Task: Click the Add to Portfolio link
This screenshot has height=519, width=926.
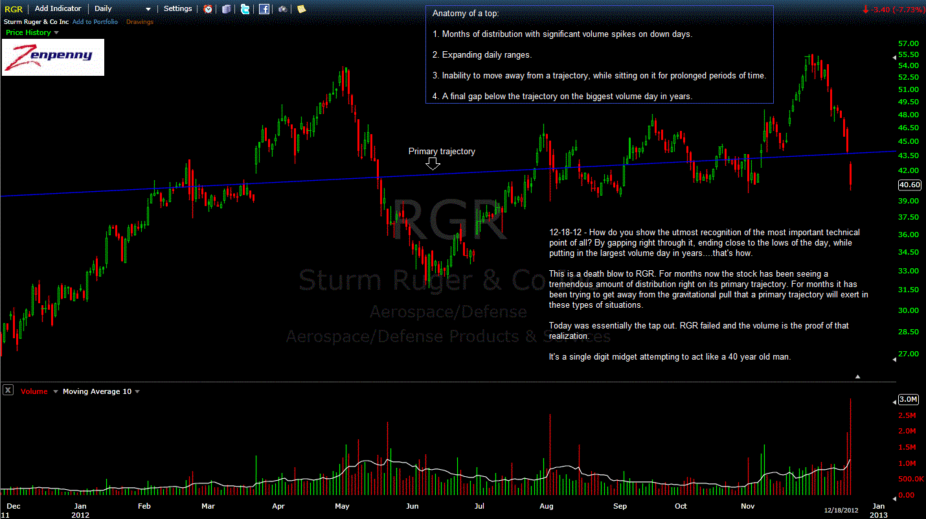Action: [x=95, y=22]
